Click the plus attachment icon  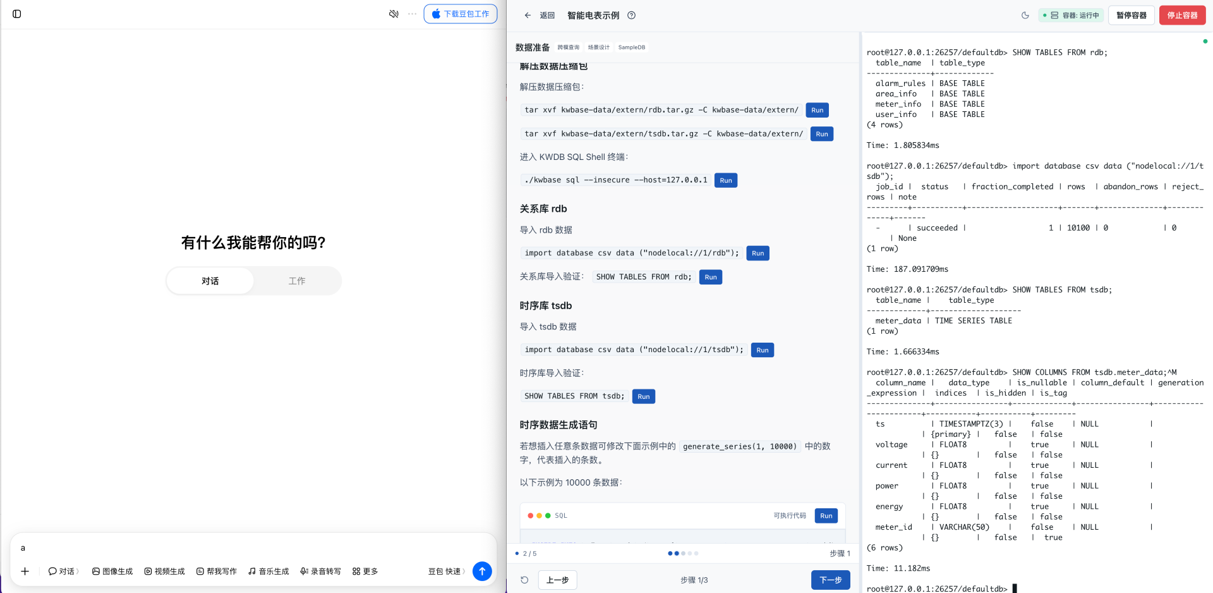(x=25, y=572)
